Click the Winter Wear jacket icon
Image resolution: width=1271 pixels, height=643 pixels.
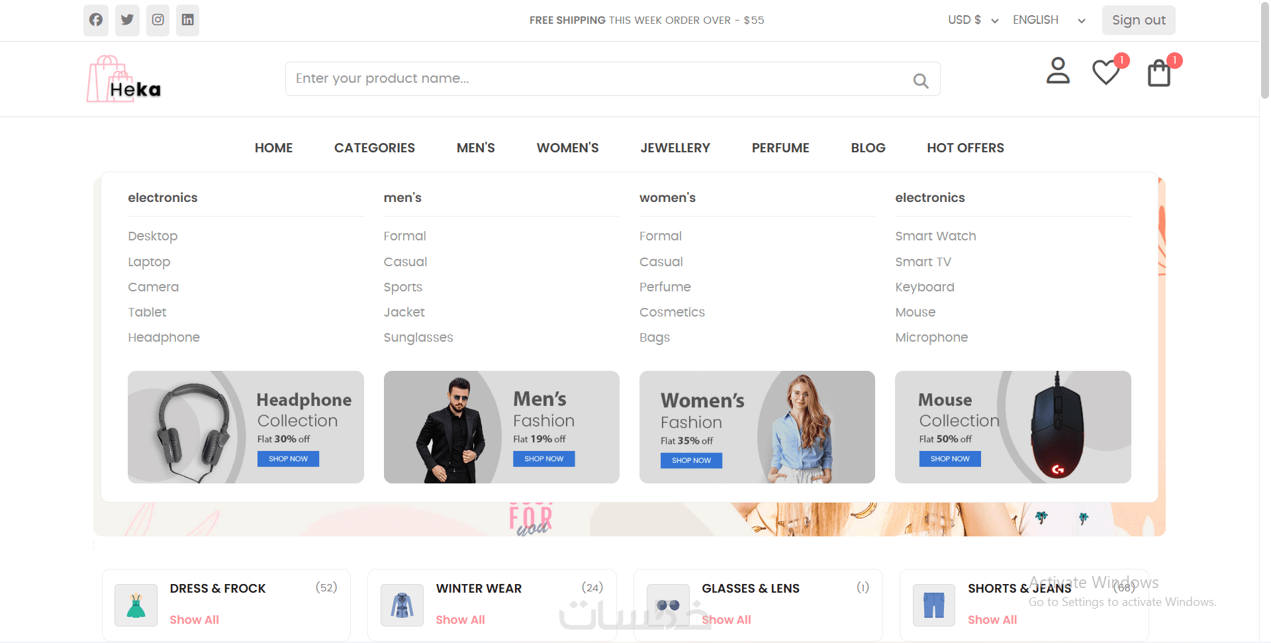(402, 605)
